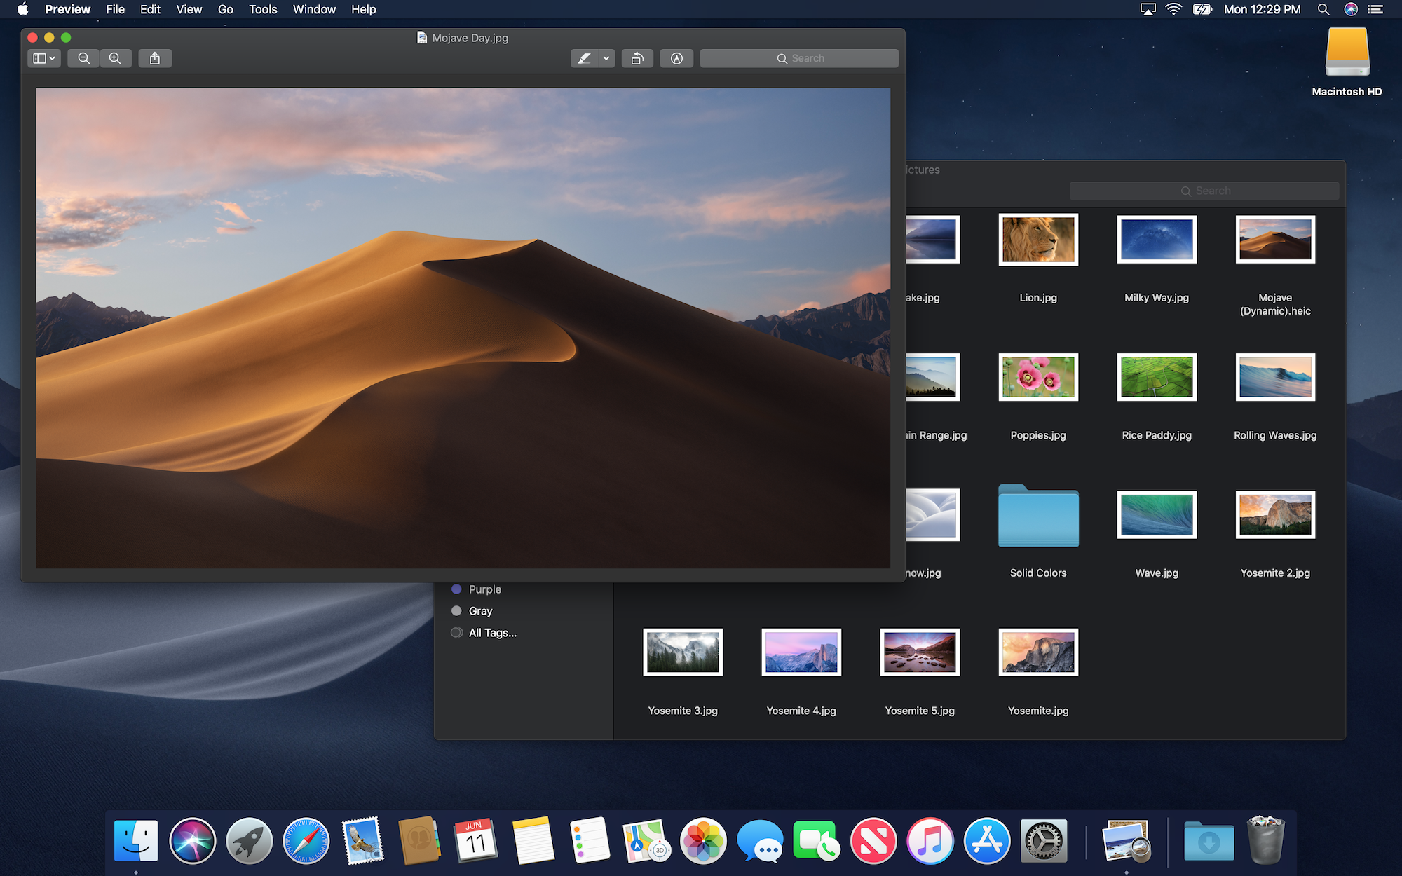Viewport: 1402px width, 876px height.
Task: Open Photos from the Dock
Action: pyautogui.click(x=703, y=840)
